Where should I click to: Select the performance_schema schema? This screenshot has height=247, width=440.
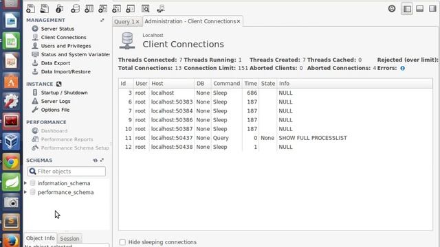coord(65,192)
